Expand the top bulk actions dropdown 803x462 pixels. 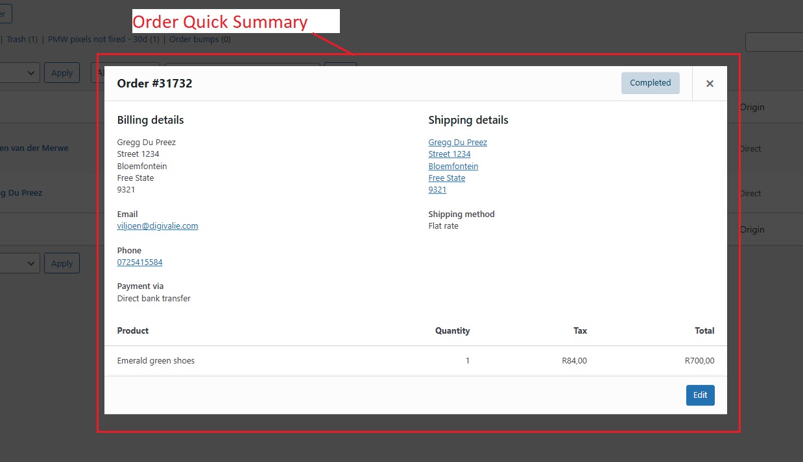19,73
